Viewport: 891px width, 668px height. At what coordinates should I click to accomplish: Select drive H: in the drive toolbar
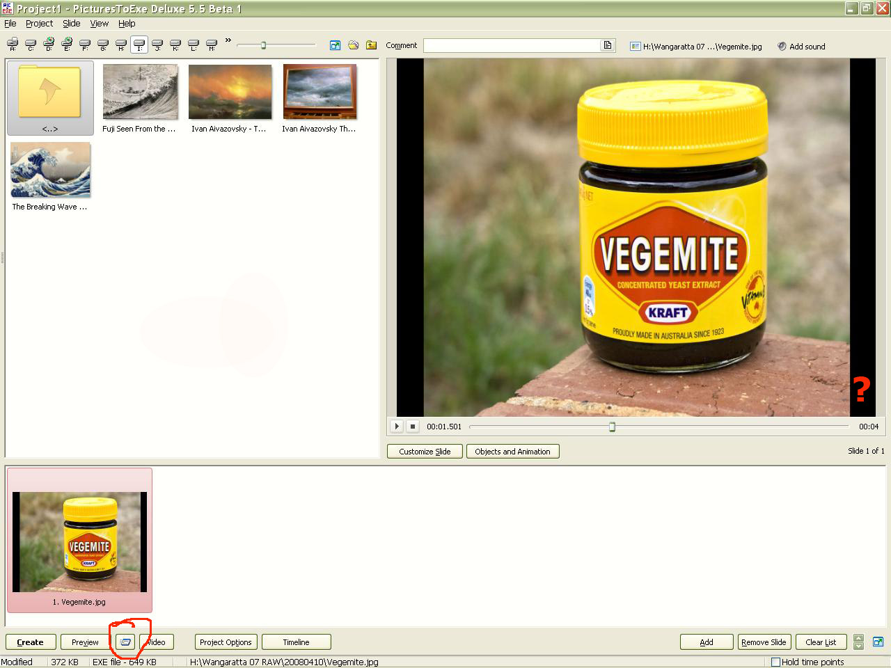[121, 45]
